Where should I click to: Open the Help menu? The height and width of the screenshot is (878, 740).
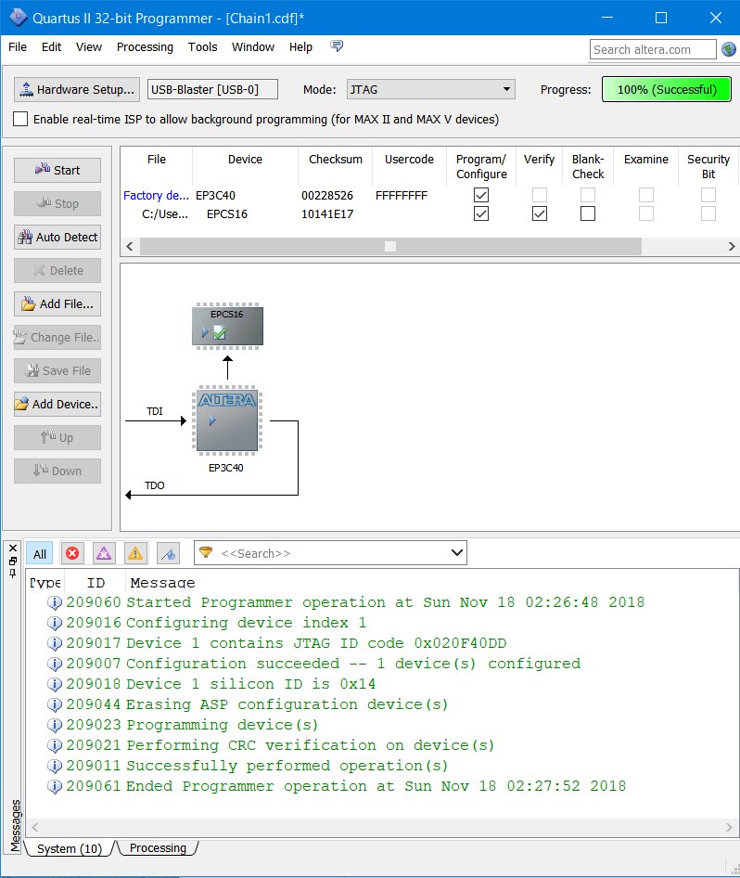(x=300, y=47)
